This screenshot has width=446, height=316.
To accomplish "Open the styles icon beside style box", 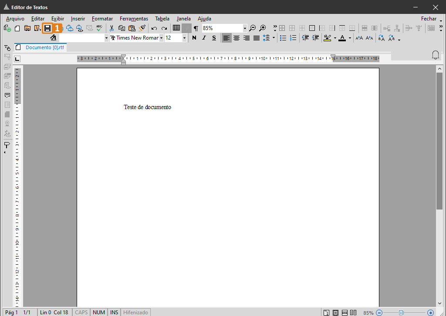I will (x=53, y=37).
